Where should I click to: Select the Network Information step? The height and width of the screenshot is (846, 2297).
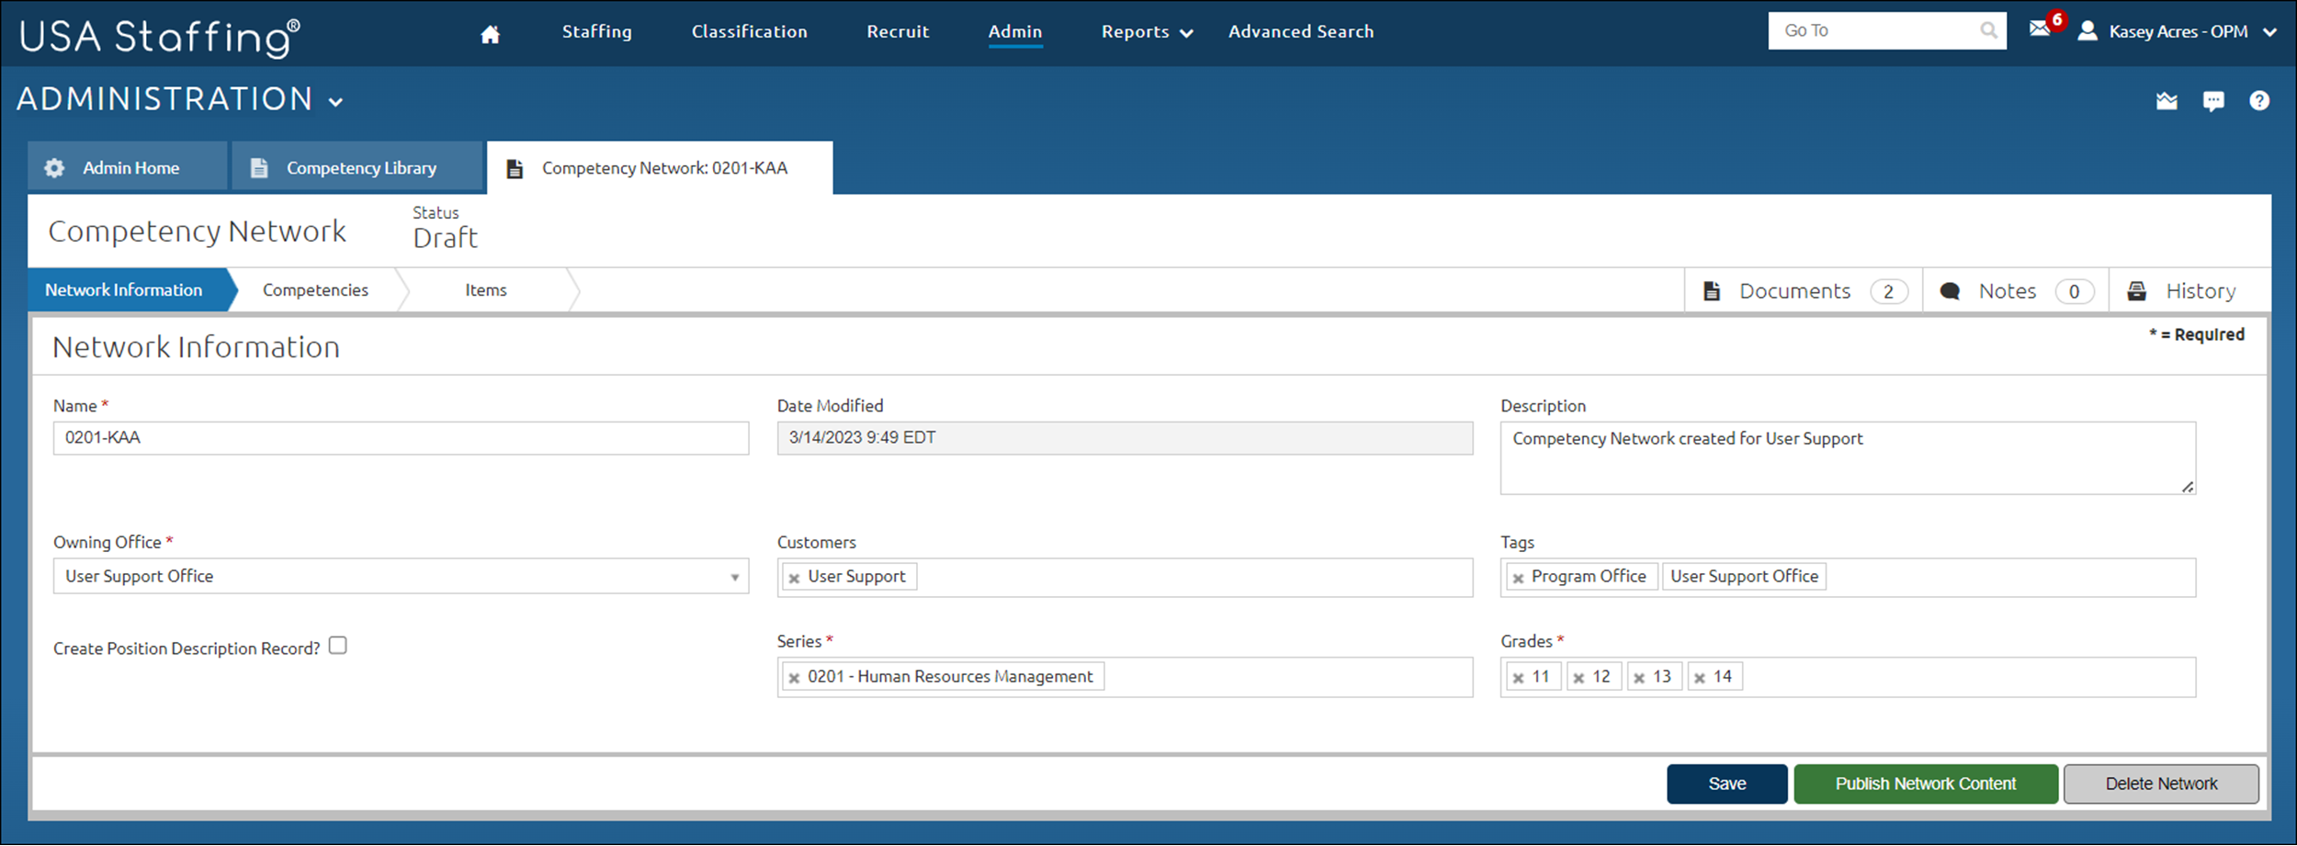tap(129, 290)
